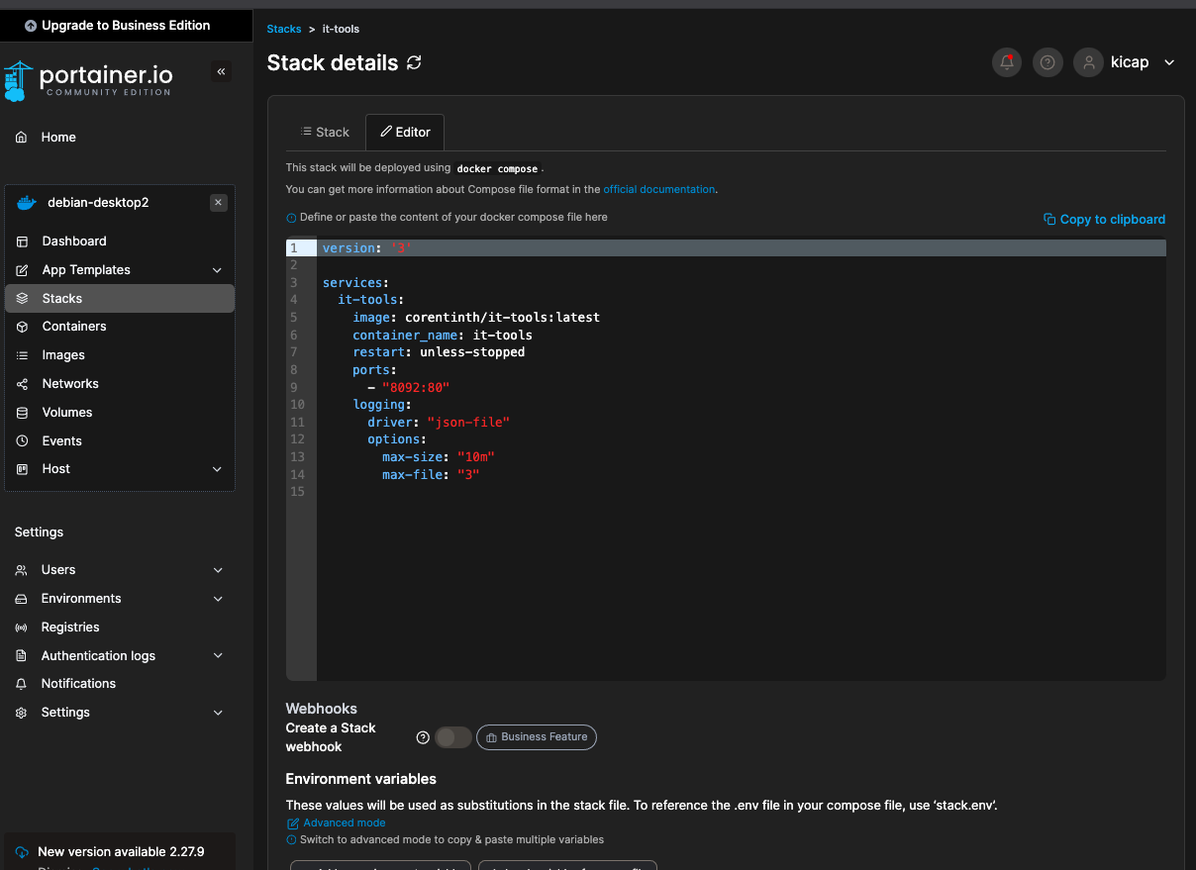The width and height of the screenshot is (1196, 870).
Task: Click the user avatar icon next to kicap
Action: click(1088, 62)
